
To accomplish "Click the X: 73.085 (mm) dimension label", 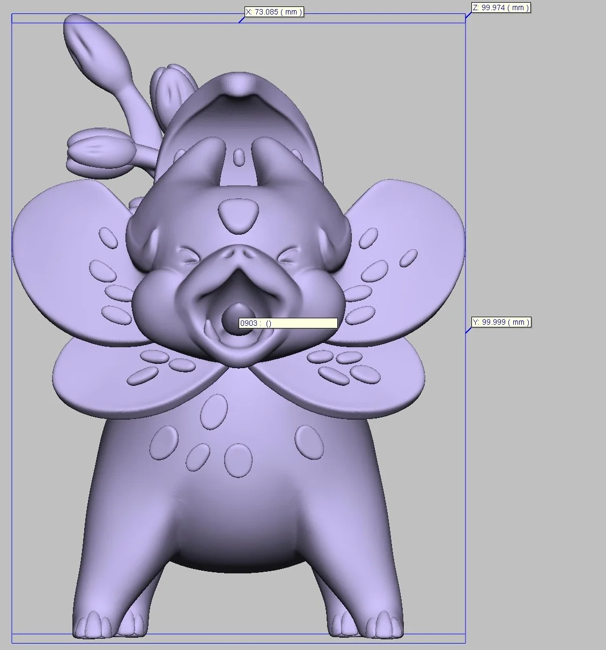I will pyautogui.click(x=274, y=12).
